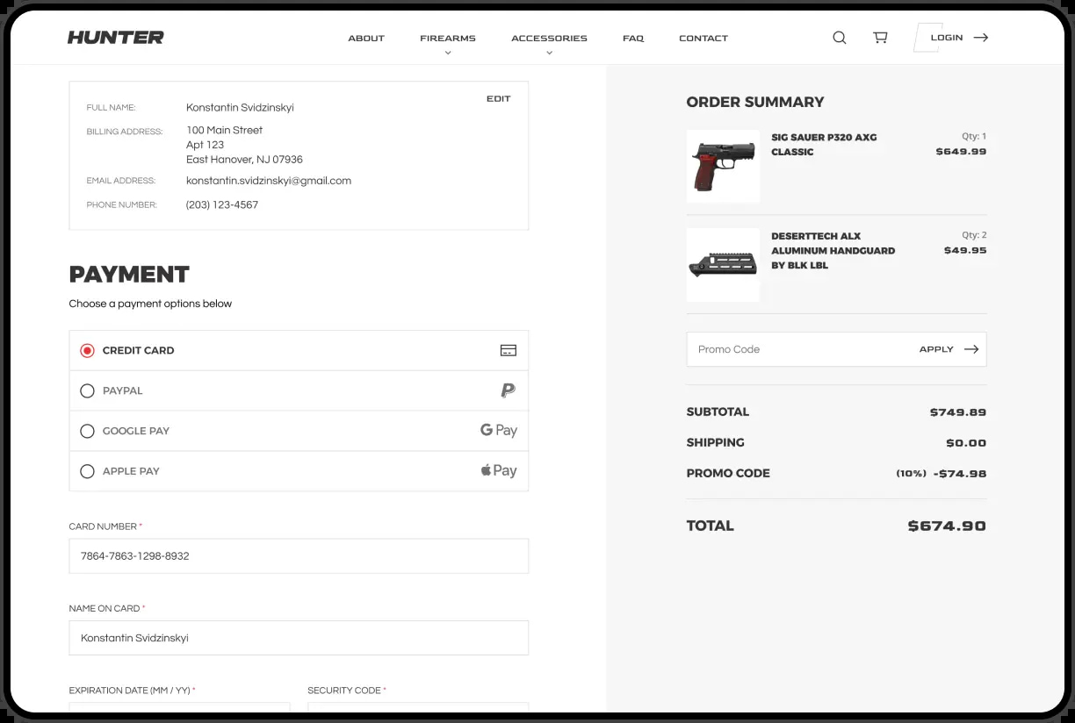This screenshot has width=1075, height=723.
Task: Click the $649.99 price
Action: (961, 151)
